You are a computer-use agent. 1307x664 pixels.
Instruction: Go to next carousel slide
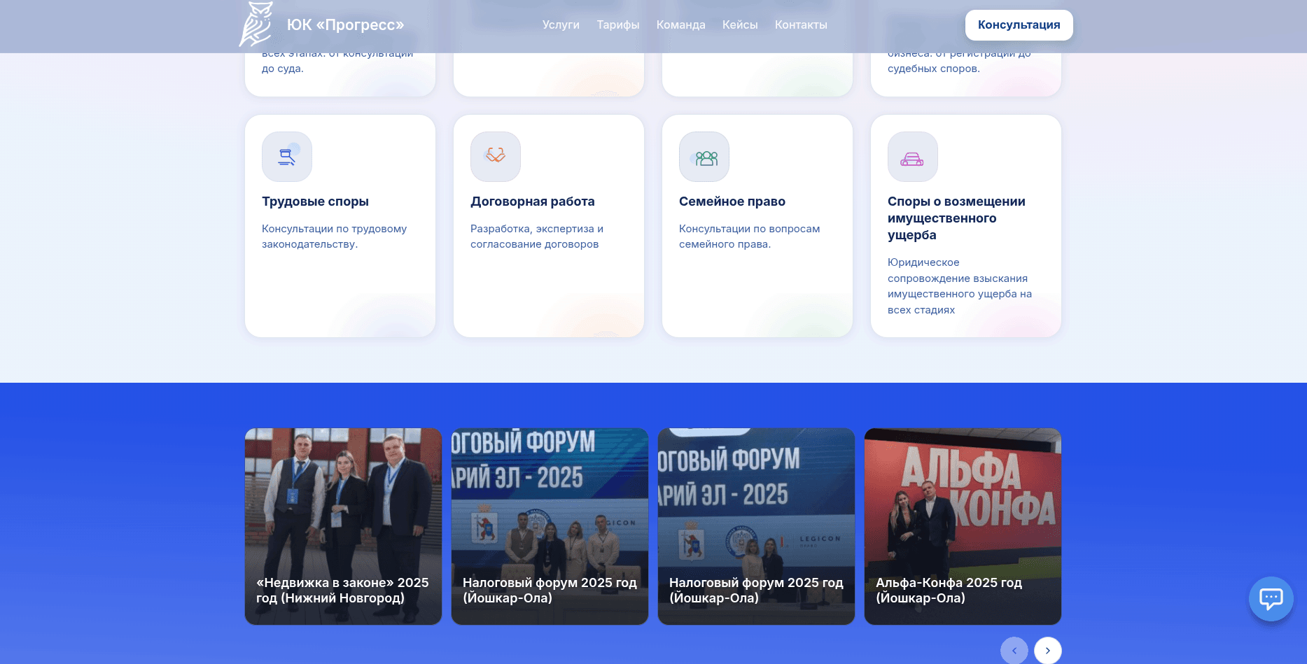(1047, 650)
